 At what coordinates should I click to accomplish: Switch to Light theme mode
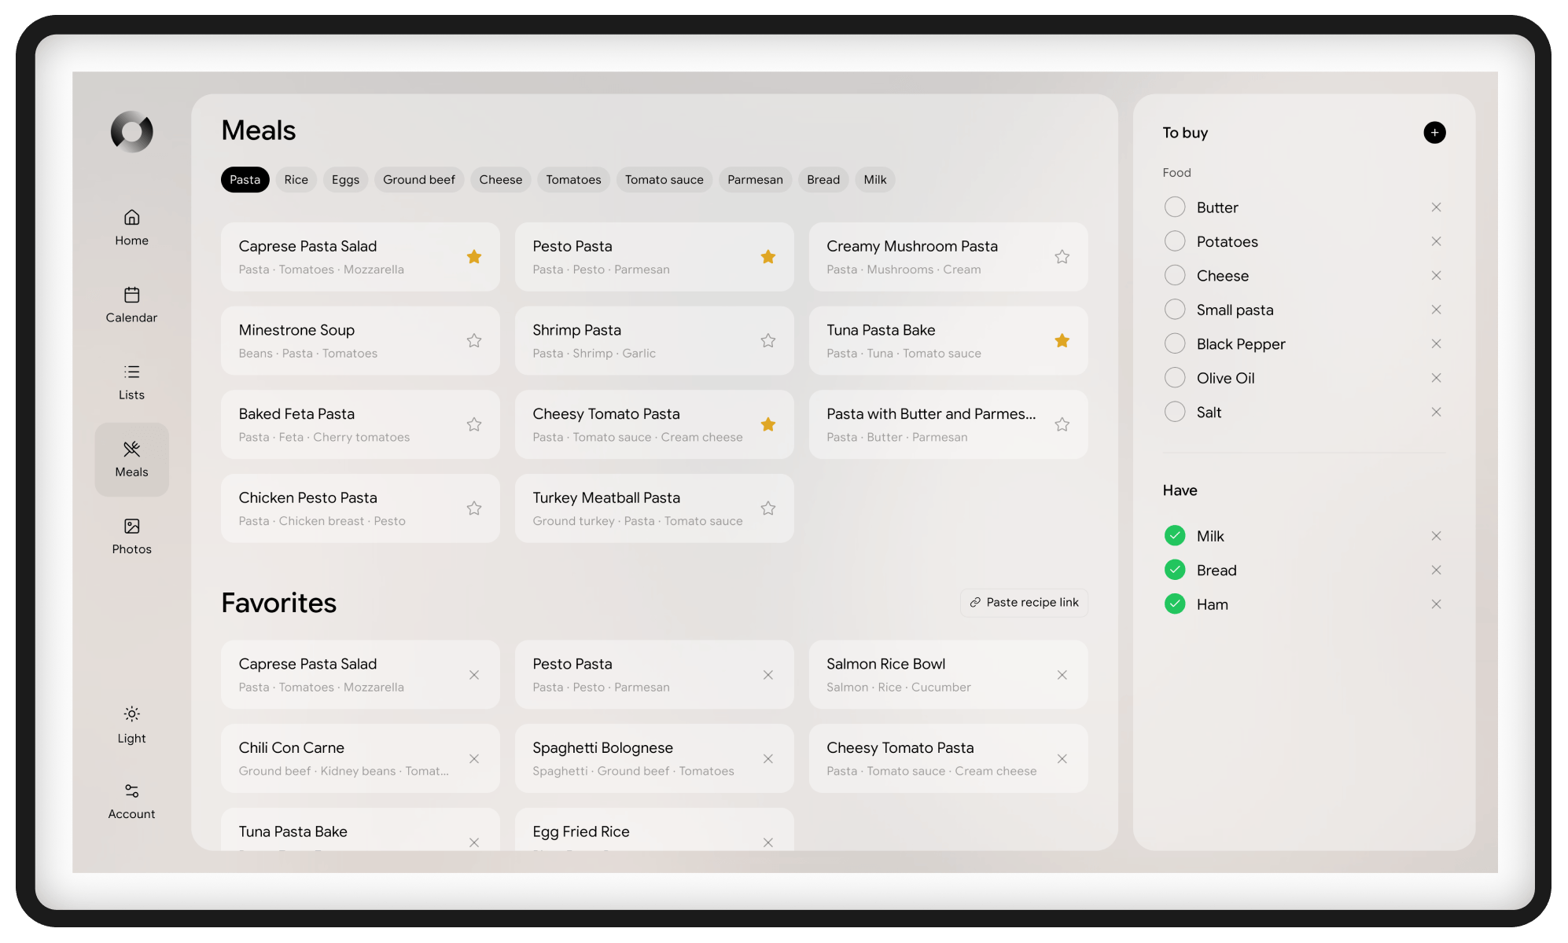[x=131, y=725]
